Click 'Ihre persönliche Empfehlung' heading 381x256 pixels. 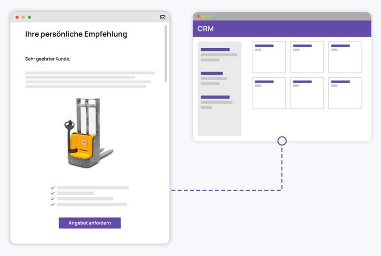coord(76,34)
